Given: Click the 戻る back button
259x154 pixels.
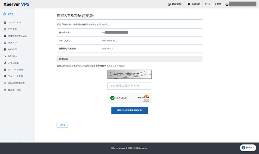Looking at the screenshot, I should click(62, 125).
